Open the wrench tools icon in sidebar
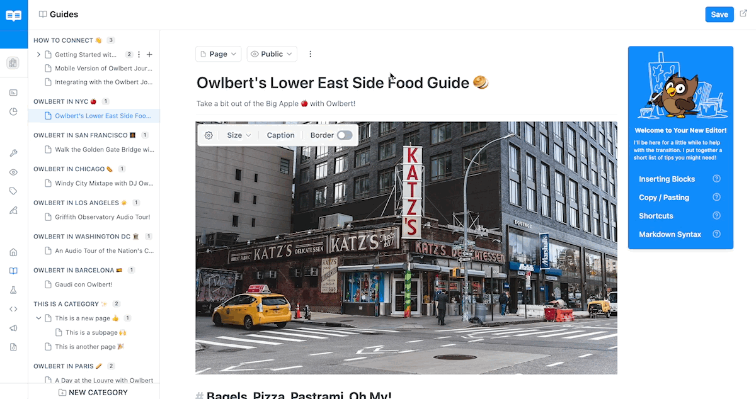756x399 pixels. click(13, 154)
